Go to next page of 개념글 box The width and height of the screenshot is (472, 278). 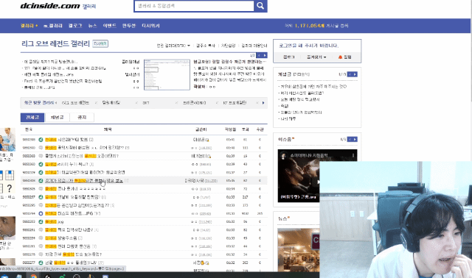point(355,74)
